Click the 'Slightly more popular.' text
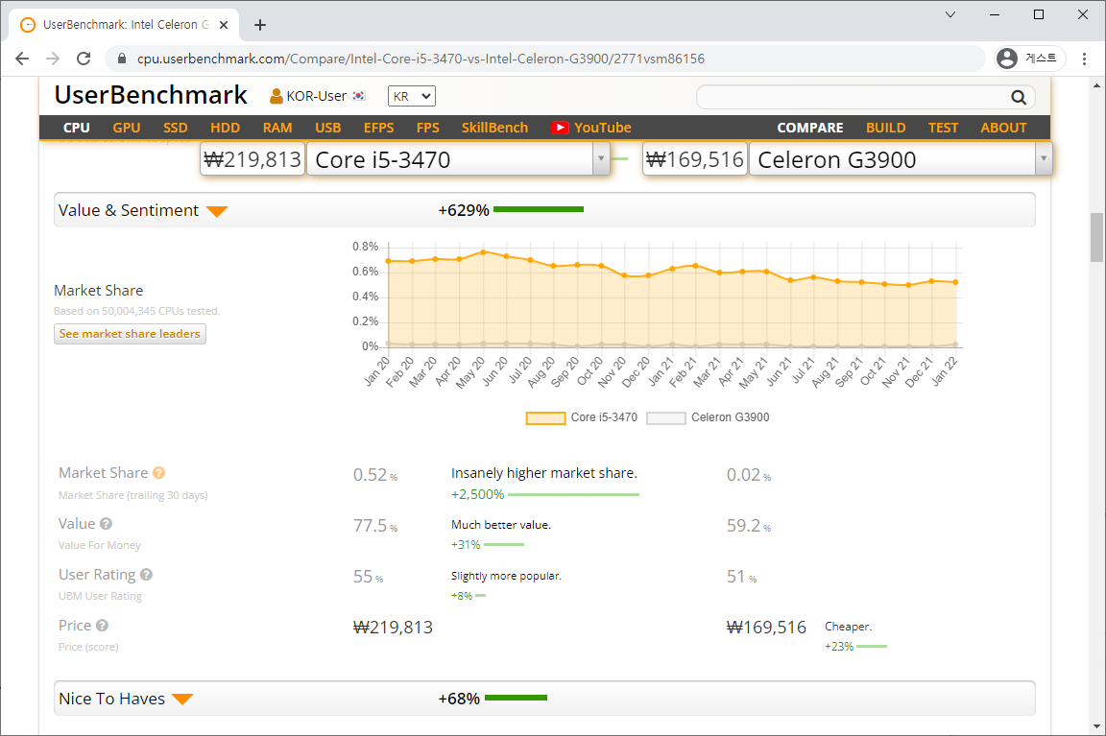 [506, 576]
